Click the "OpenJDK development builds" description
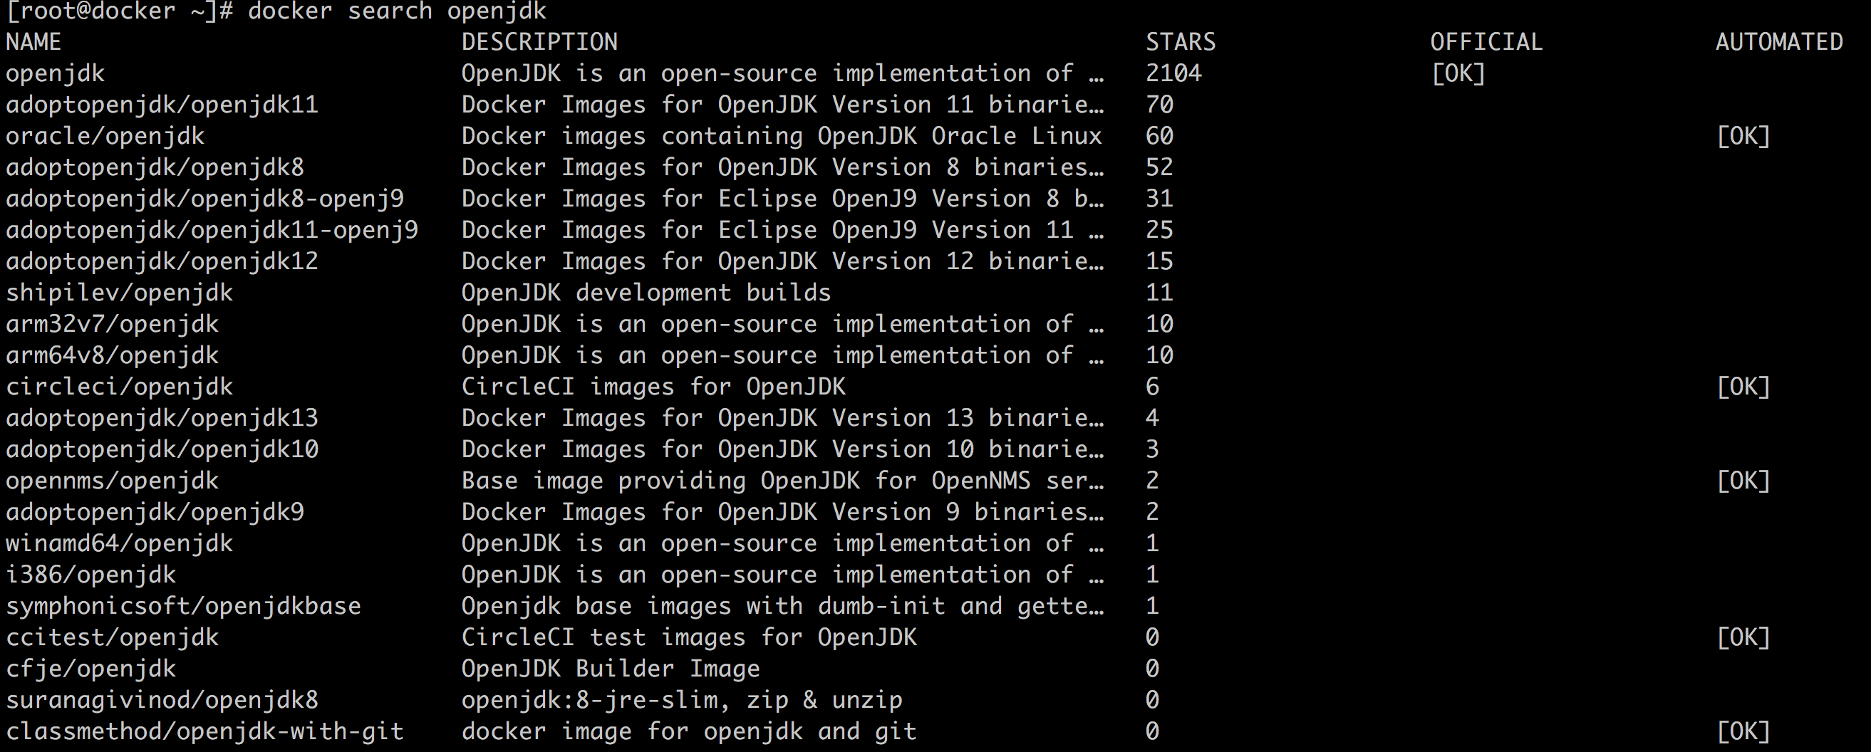Image resolution: width=1871 pixels, height=752 pixels. [x=646, y=293]
